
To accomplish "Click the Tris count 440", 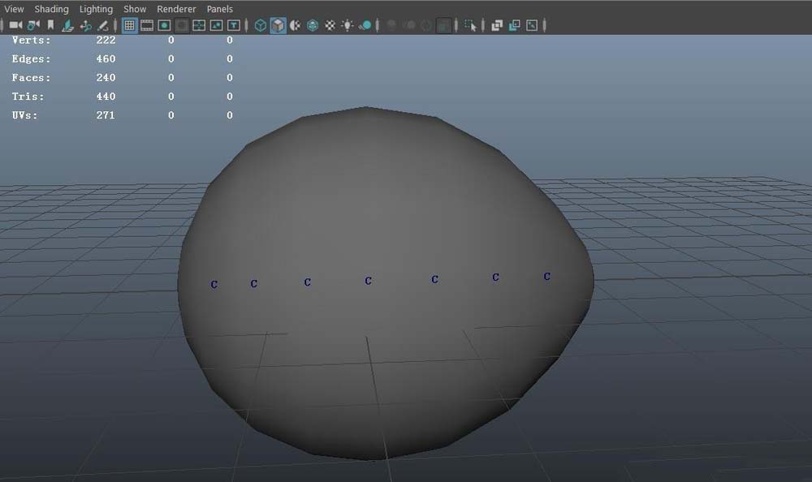I will point(106,97).
